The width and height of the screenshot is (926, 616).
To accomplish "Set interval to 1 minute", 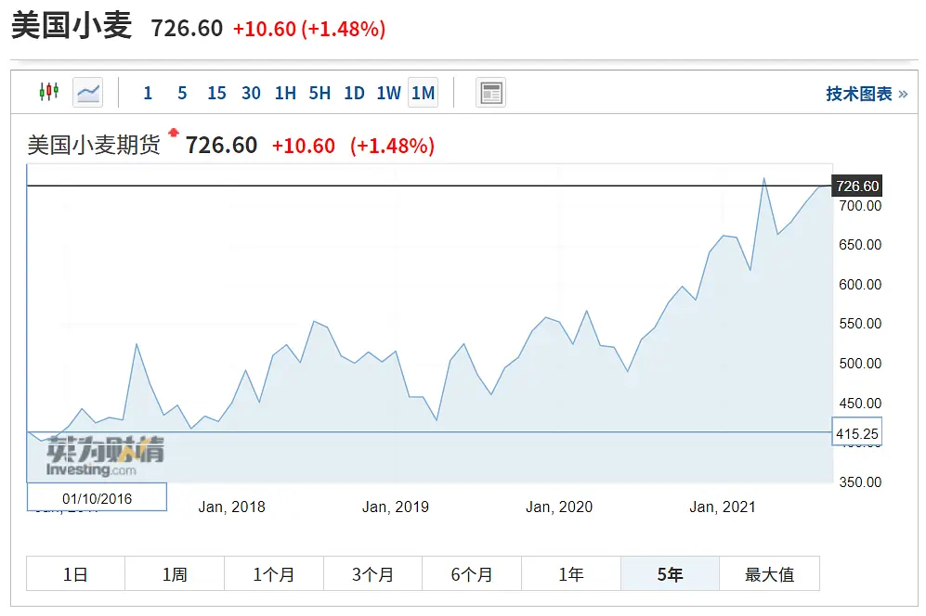I will coord(148,93).
